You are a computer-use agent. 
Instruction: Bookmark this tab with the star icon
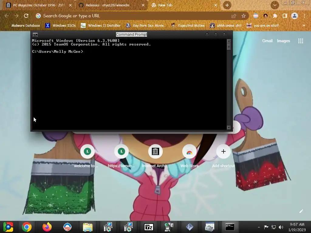pos(244,16)
